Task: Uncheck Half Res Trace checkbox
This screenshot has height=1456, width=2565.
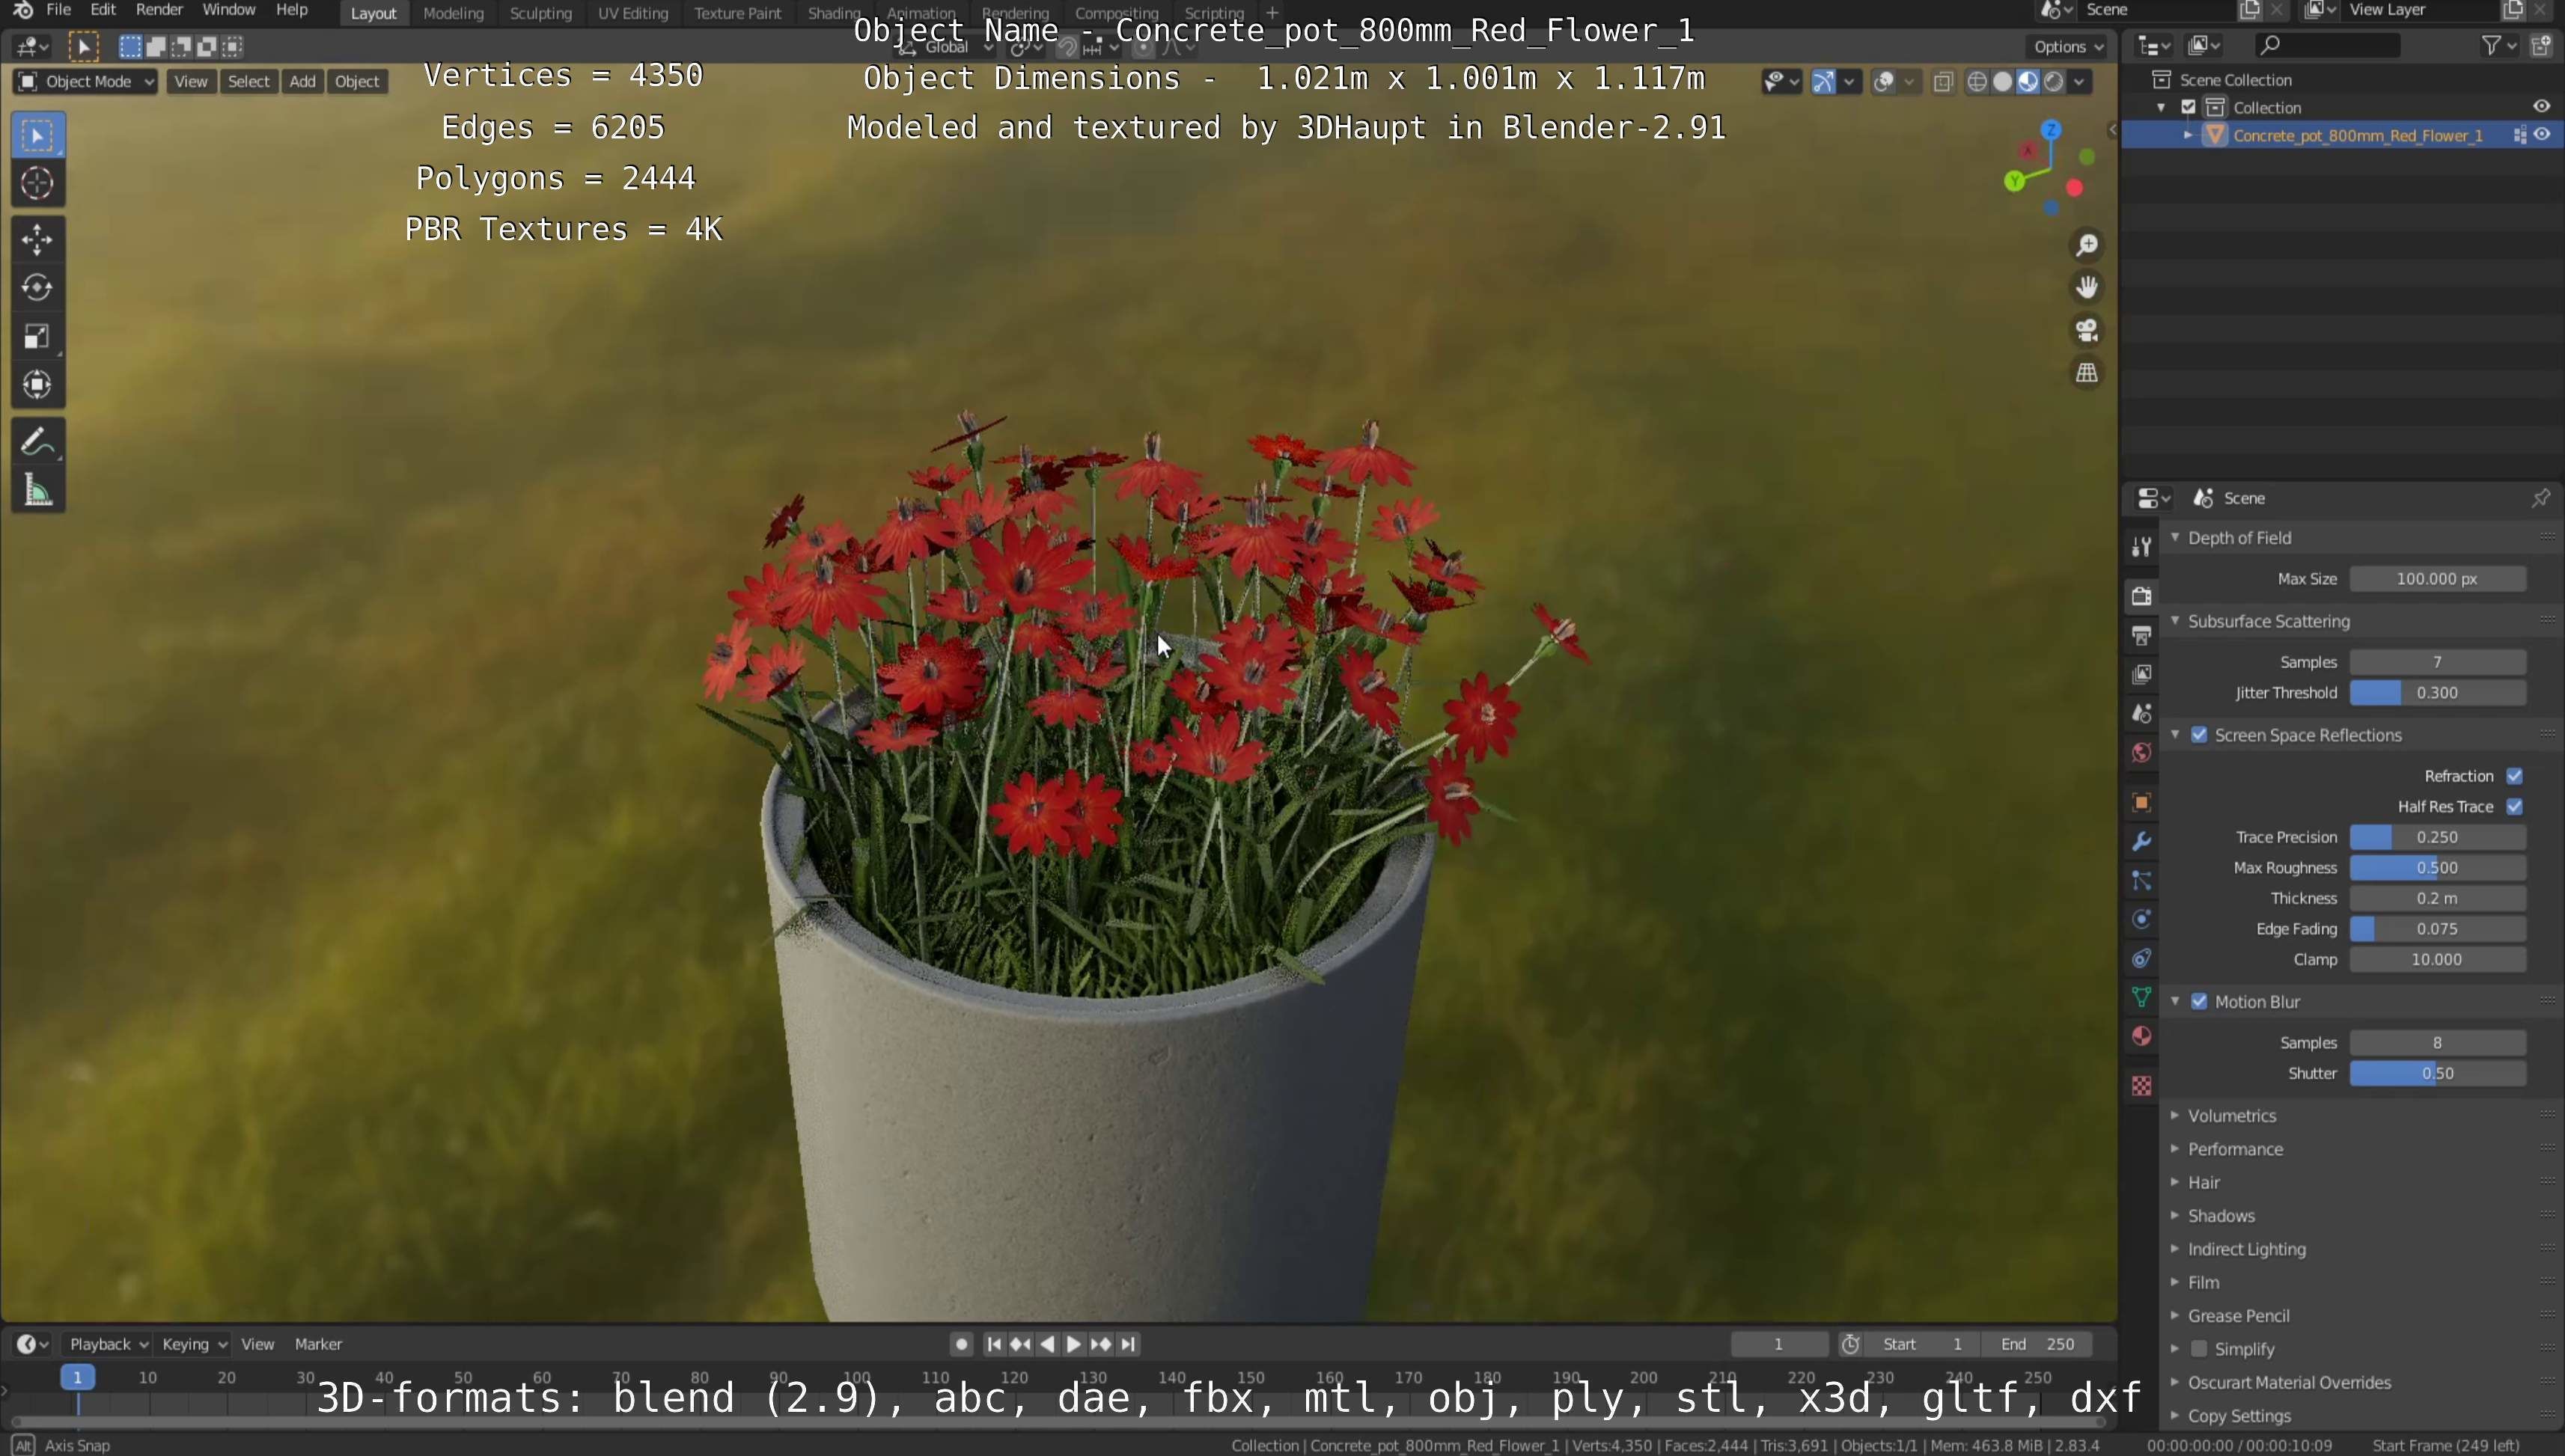Action: 2515,807
